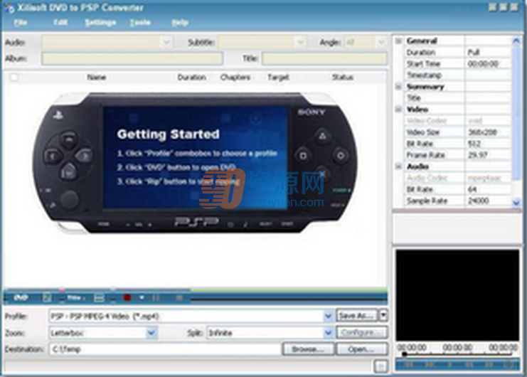Click the Duration column header

coord(191,78)
